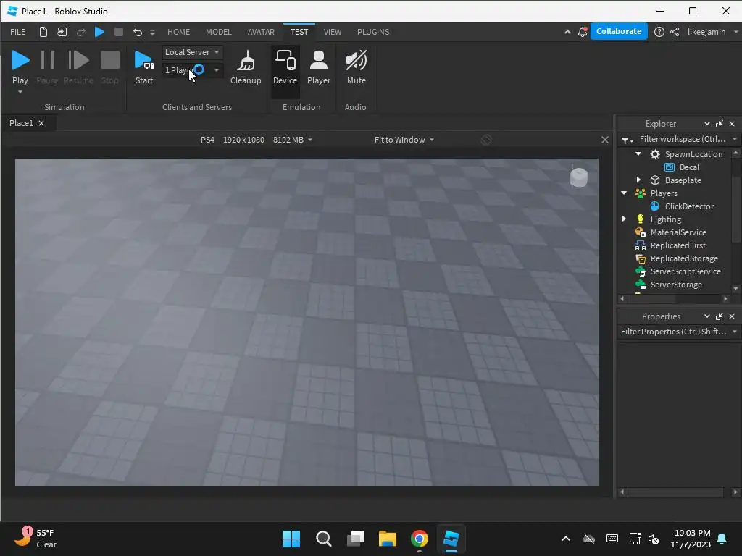Screen dimensions: 742x556
Task: Run Cleanup of test sessions
Action: click(x=246, y=67)
